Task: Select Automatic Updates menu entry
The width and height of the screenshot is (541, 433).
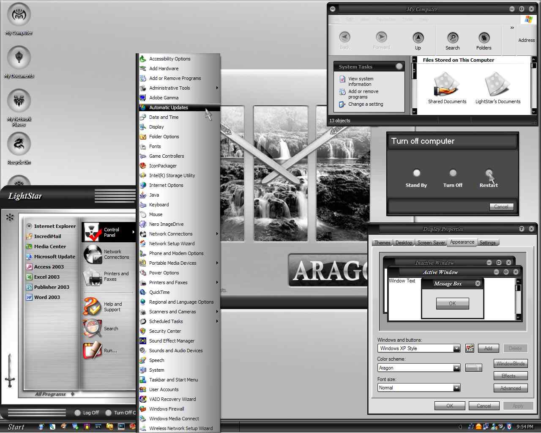Action: click(x=180, y=107)
